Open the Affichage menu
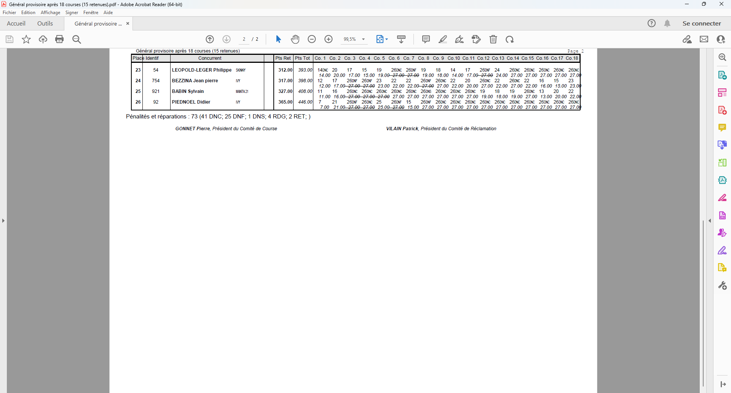The width and height of the screenshot is (731, 393). pos(50,13)
